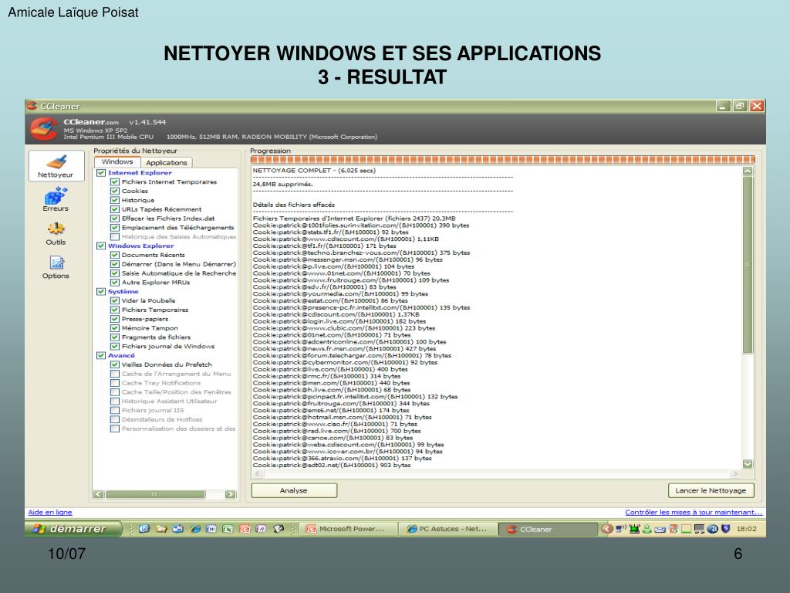Image resolution: width=790 pixels, height=593 pixels.
Task: Uncheck Autre Explorer MRUs
Action: (115, 283)
